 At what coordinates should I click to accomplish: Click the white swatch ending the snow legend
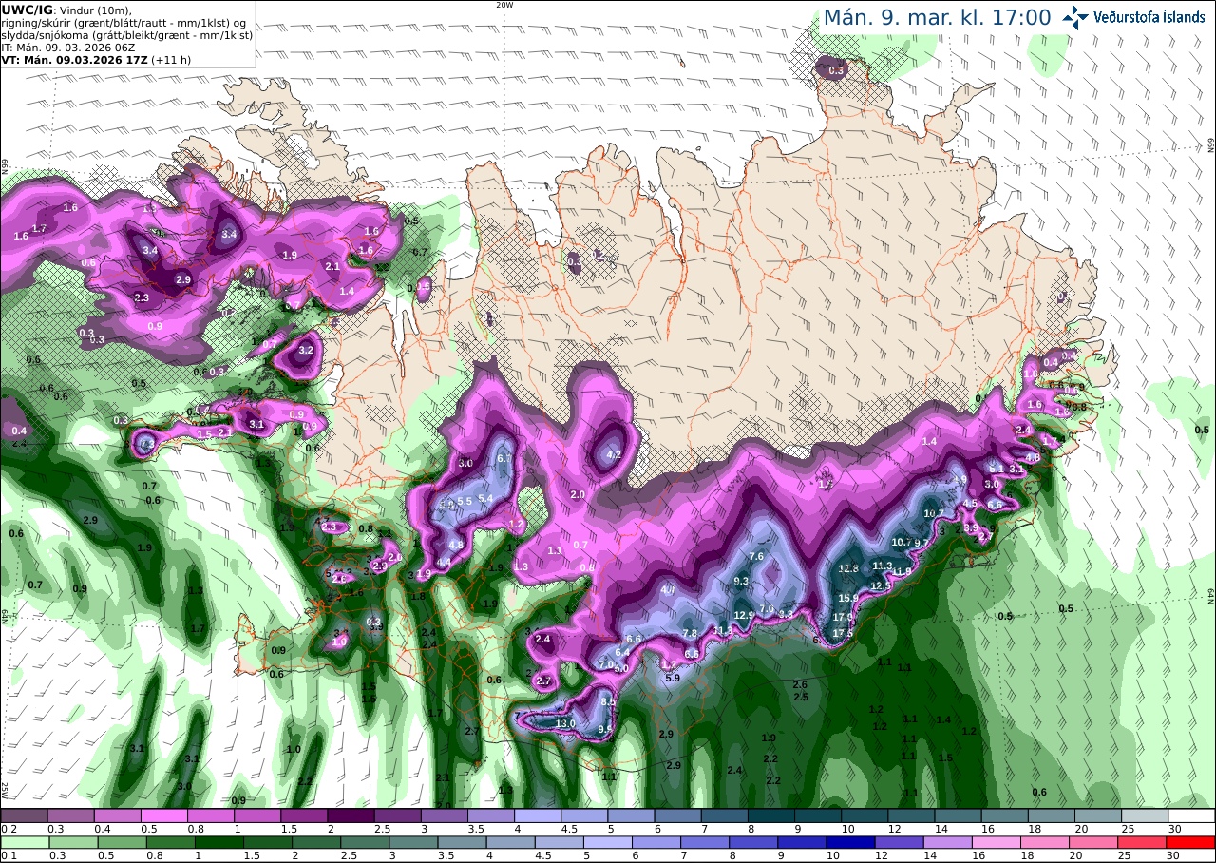(1191, 815)
